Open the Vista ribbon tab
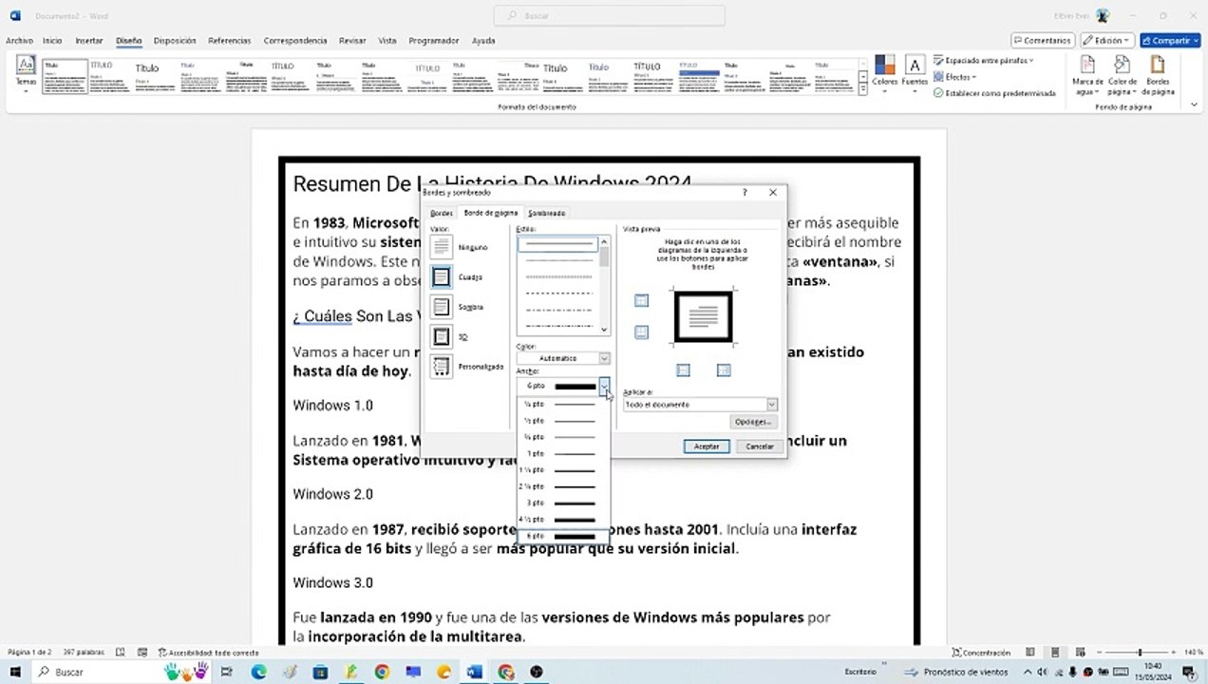The width and height of the screenshot is (1208, 684). click(x=387, y=41)
